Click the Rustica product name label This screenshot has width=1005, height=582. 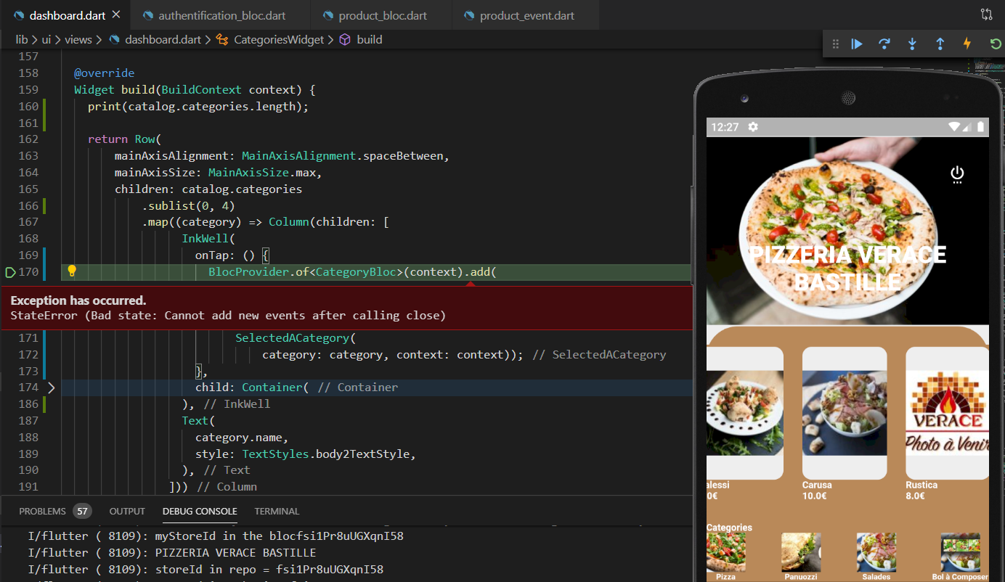pos(921,485)
